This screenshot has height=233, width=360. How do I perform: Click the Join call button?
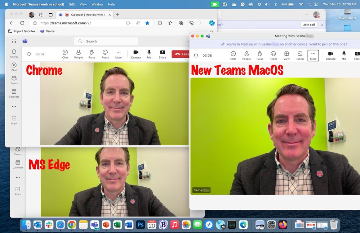click(x=309, y=25)
